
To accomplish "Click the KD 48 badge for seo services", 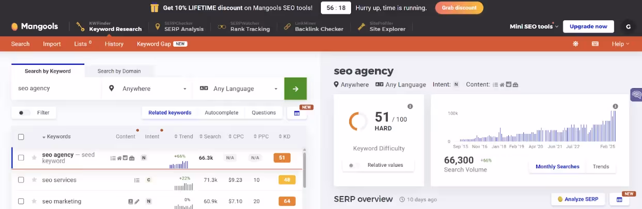I will (287, 180).
